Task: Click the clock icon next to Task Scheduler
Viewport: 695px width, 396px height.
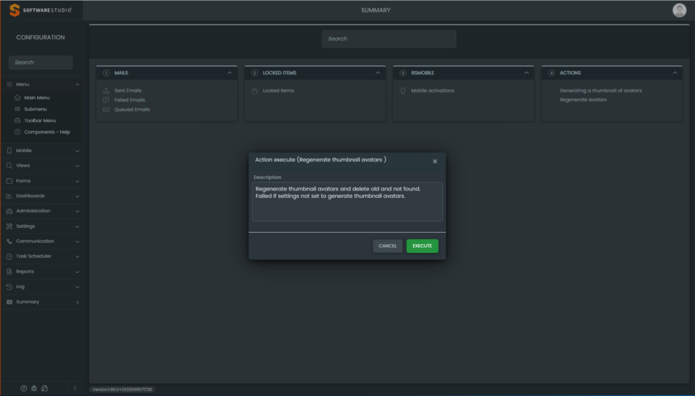Action: tap(10, 256)
